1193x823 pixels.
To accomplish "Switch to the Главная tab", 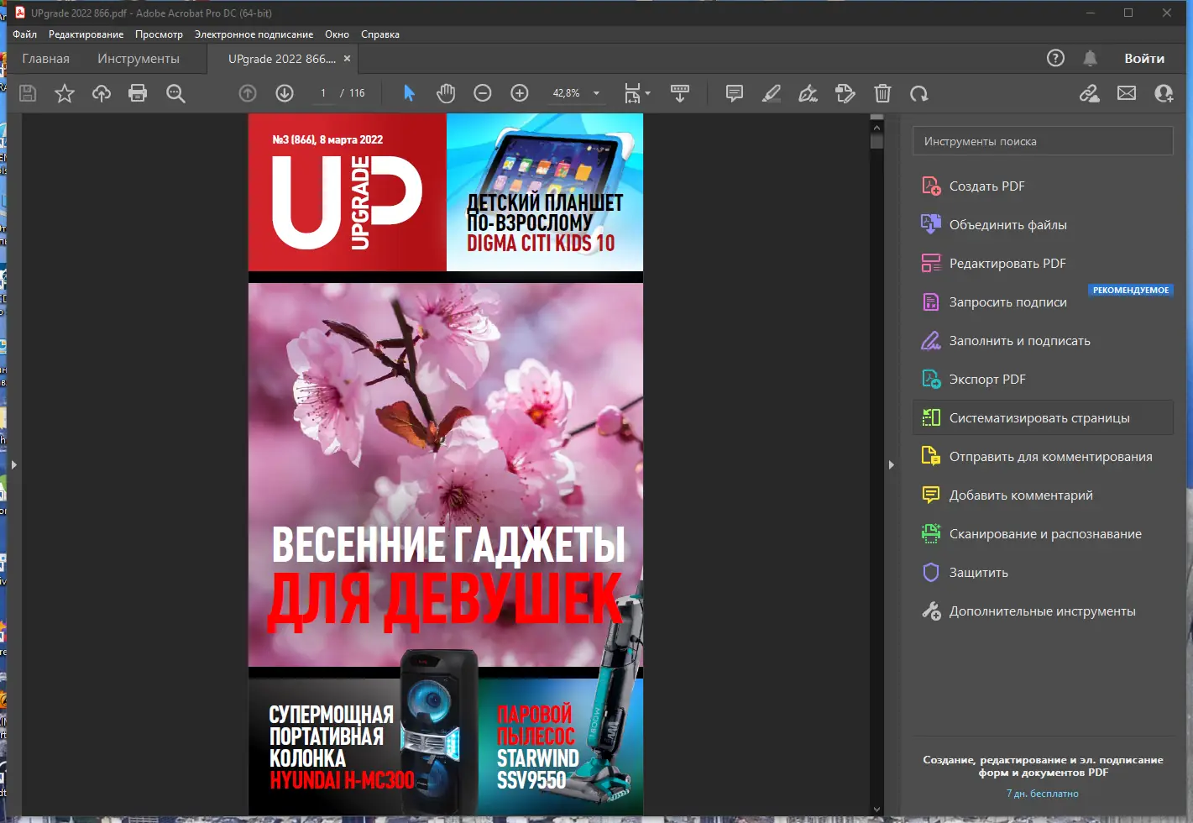I will click(x=46, y=58).
